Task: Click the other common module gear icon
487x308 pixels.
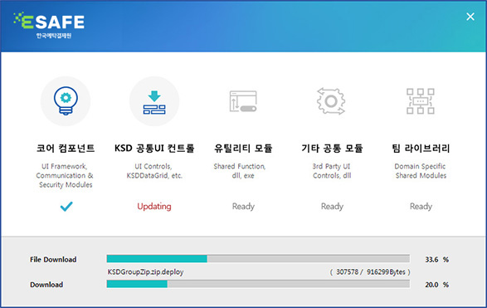Action: [x=331, y=101]
